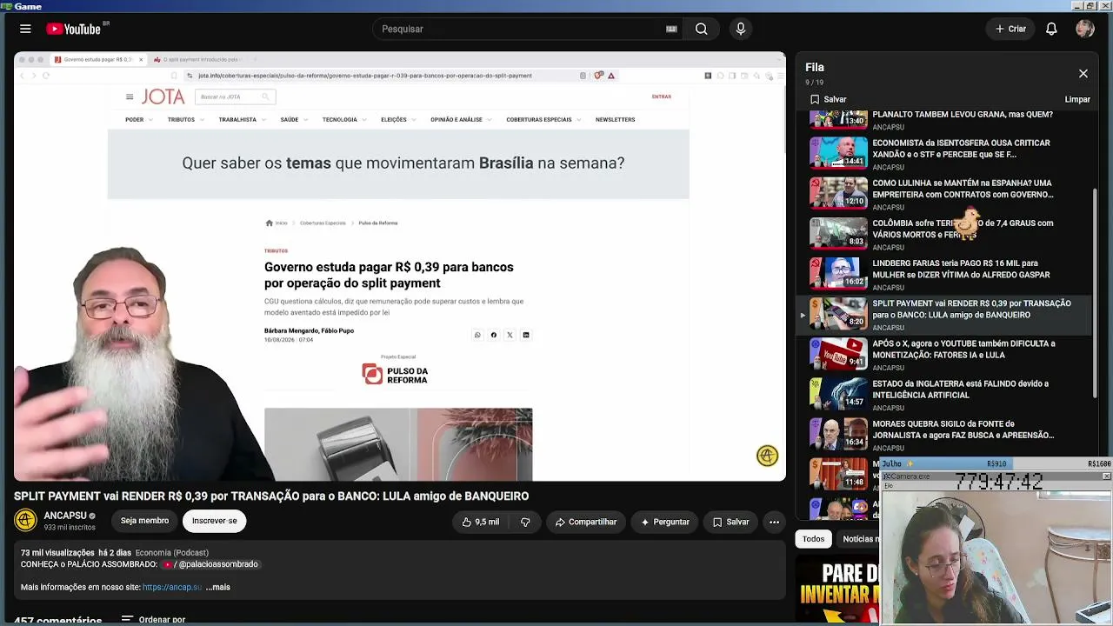Subscribe with Inscrever-se button

click(x=214, y=521)
